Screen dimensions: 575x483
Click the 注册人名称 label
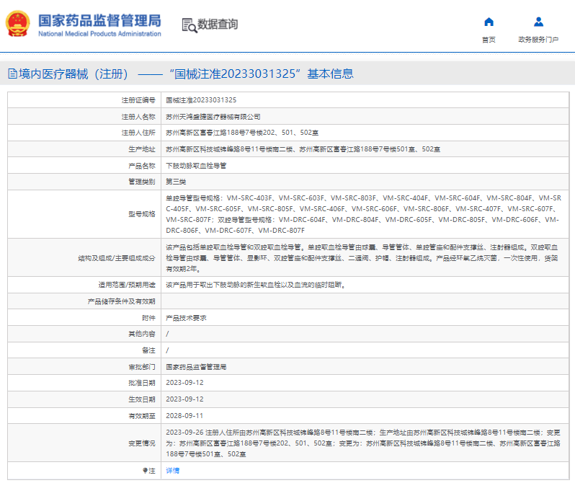tap(138, 117)
